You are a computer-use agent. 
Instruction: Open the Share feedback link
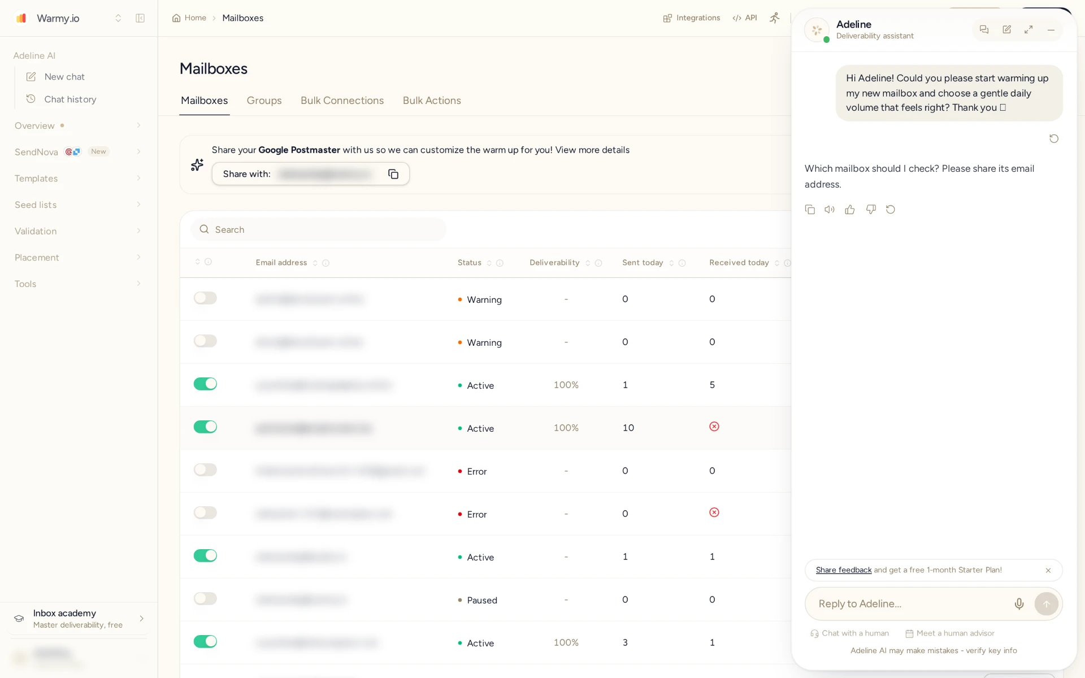tap(844, 570)
